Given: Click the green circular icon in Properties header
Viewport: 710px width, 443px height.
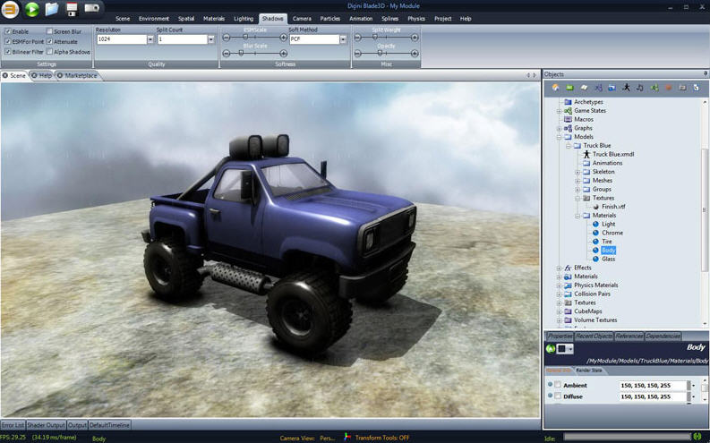Looking at the screenshot, I should 551,349.
